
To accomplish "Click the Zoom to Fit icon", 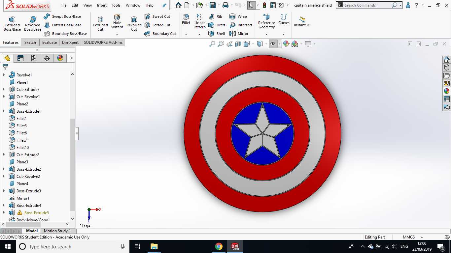I will point(212,44).
